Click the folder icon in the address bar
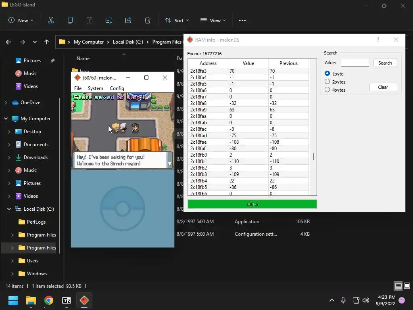Viewport: 413px width, 310px height. pyautogui.click(x=62, y=42)
